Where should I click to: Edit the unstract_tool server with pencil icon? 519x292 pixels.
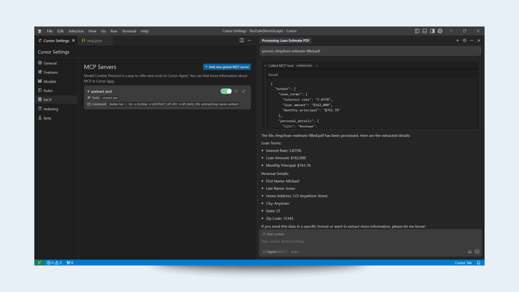(x=244, y=91)
